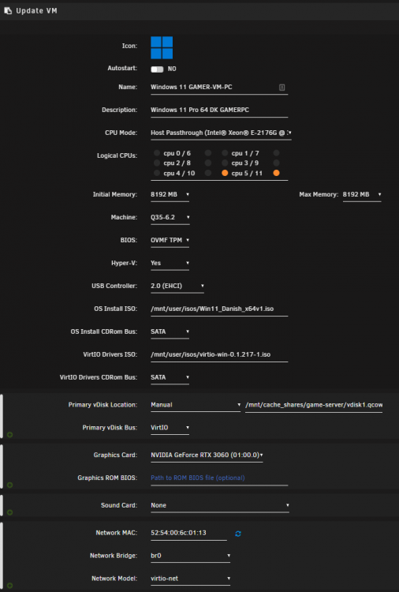
Task: Add another graphics card with green plus
Action: click(x=9, y=485)
